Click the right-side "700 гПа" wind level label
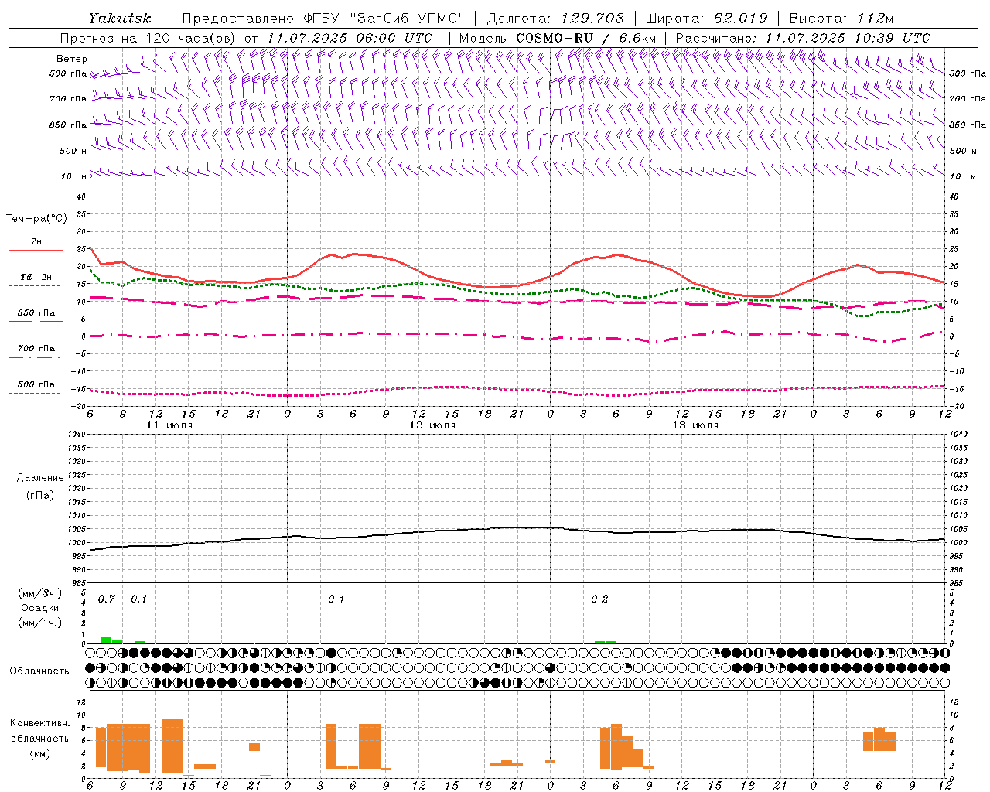The image size is (990, 792). [x=968, y=99]
